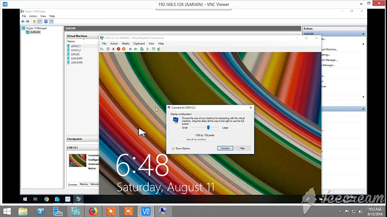
Task: Click Back arrow in Hyper-V Manager toolbar
Action: pos(23,21)
